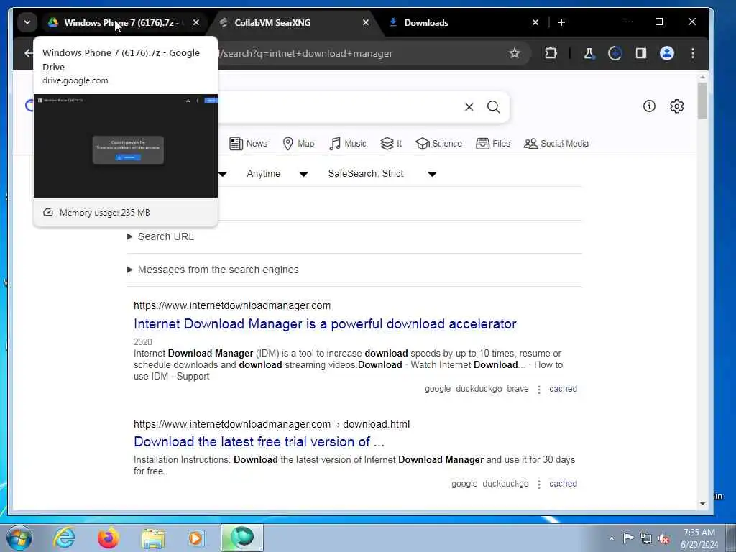Select the Map category

click(298, 144)
